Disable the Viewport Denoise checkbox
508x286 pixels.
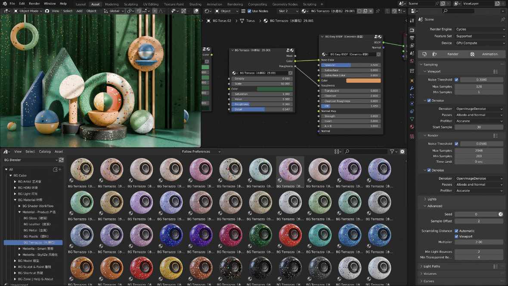(x=429, y=101)
